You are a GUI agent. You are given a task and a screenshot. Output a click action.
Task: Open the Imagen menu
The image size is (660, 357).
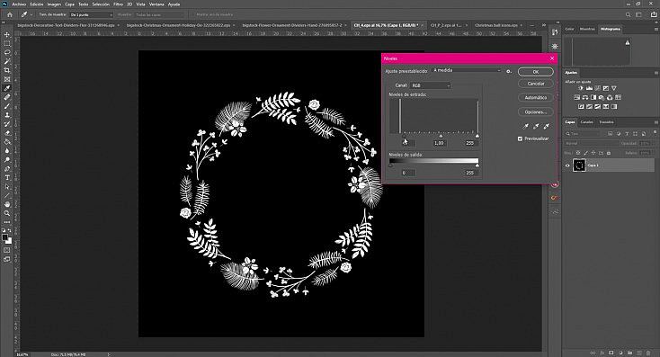54,4
